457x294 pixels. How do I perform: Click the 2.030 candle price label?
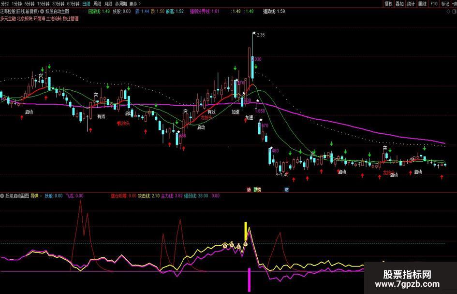(x=256, y=59)
